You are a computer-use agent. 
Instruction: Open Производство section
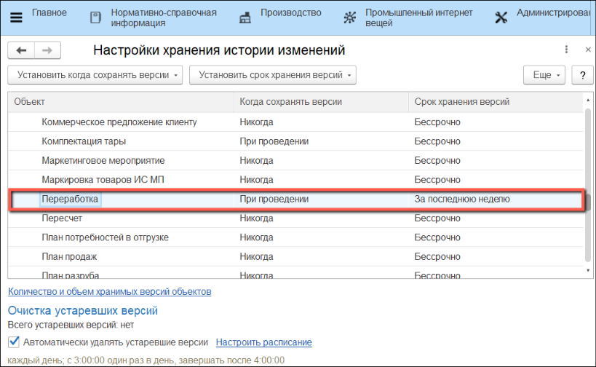point(282,14)
